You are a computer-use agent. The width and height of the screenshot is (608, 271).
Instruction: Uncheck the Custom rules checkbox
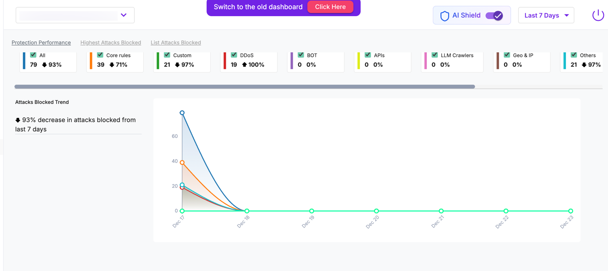coord(167,54)
